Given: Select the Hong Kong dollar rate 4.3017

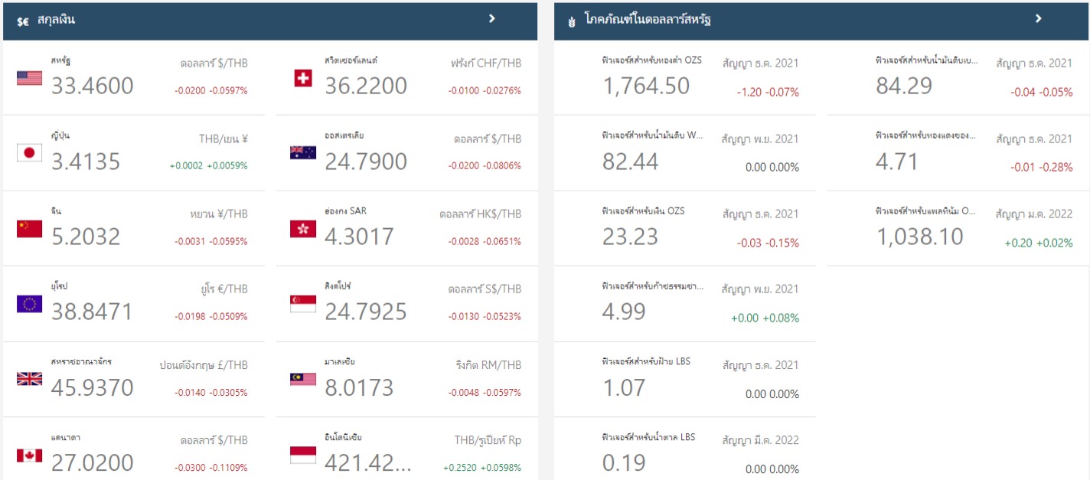Looking at the screenshot, I should [x=359, y=237].
